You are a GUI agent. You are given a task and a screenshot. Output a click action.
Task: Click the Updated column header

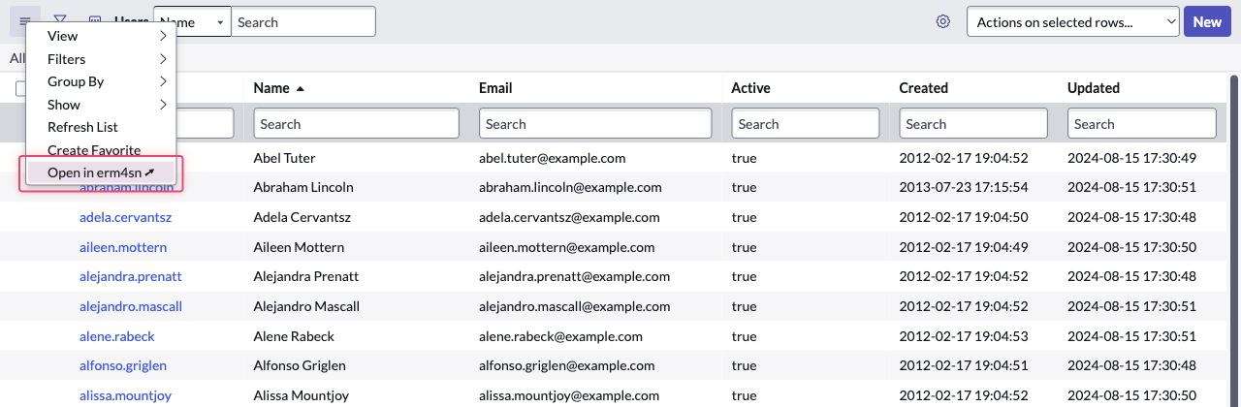point(1093,88)
